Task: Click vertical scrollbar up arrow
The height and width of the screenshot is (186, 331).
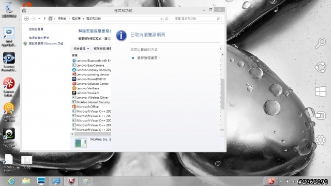Action: coord(222,55)
